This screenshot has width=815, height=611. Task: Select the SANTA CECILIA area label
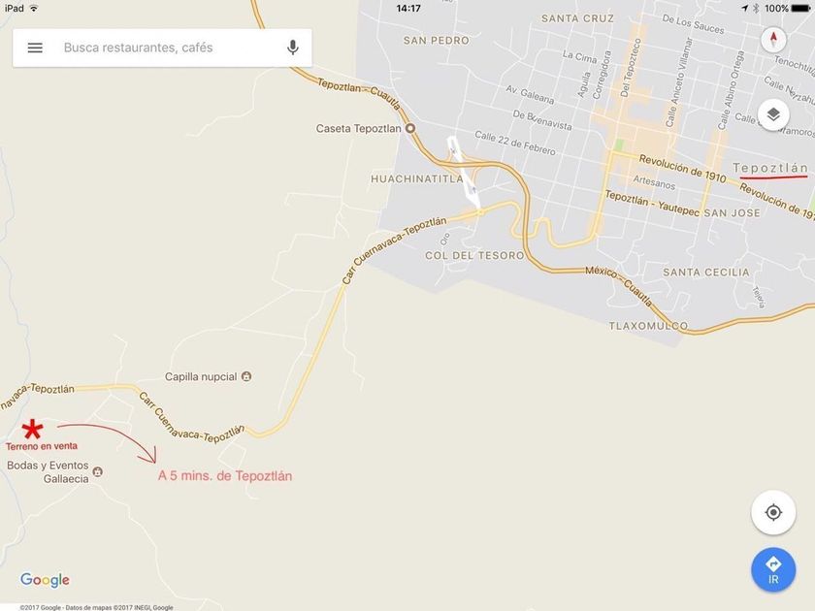706,273
